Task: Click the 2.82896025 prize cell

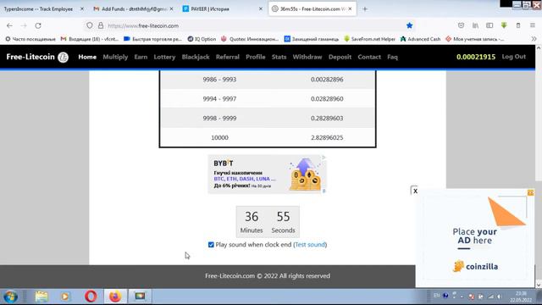Action: [327, 137]
